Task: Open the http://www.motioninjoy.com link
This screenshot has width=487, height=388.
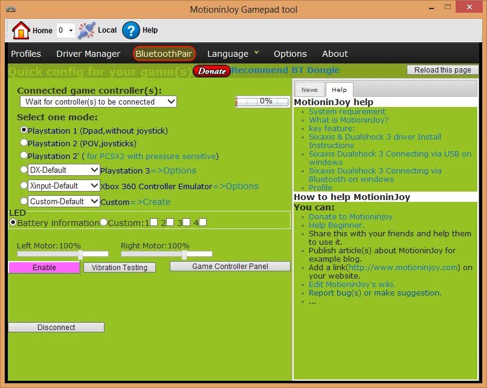Action: pyautogui.click(x=403, y=268)
